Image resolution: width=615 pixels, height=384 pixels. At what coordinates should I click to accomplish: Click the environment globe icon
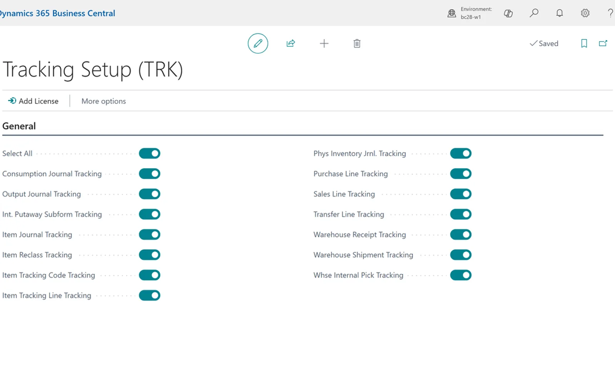tap(452, 13)
